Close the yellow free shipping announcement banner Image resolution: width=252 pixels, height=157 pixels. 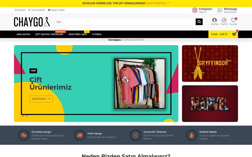click(x=168, y=3)
